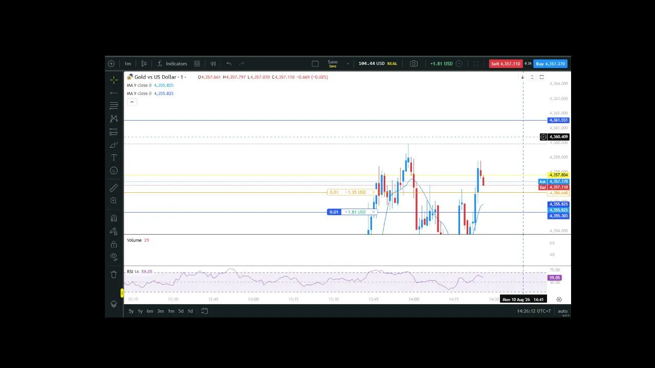This screenshot has width=655, height=368.
Task: Click the undo arrow
Action: tap(229, 64)
